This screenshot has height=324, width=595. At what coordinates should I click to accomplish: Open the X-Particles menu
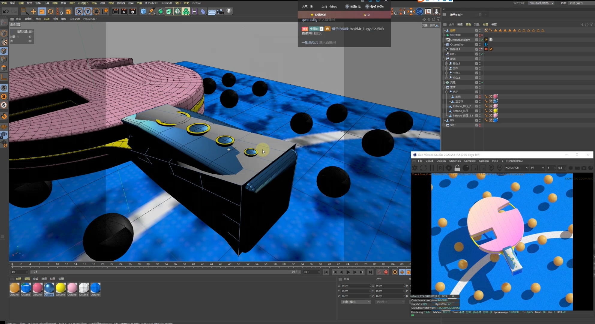point(152,3)
